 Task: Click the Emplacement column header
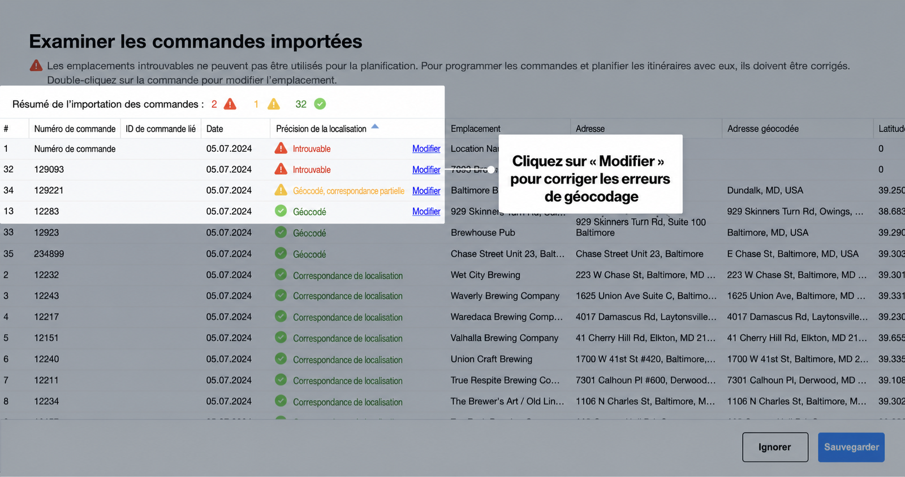[476, 129]
